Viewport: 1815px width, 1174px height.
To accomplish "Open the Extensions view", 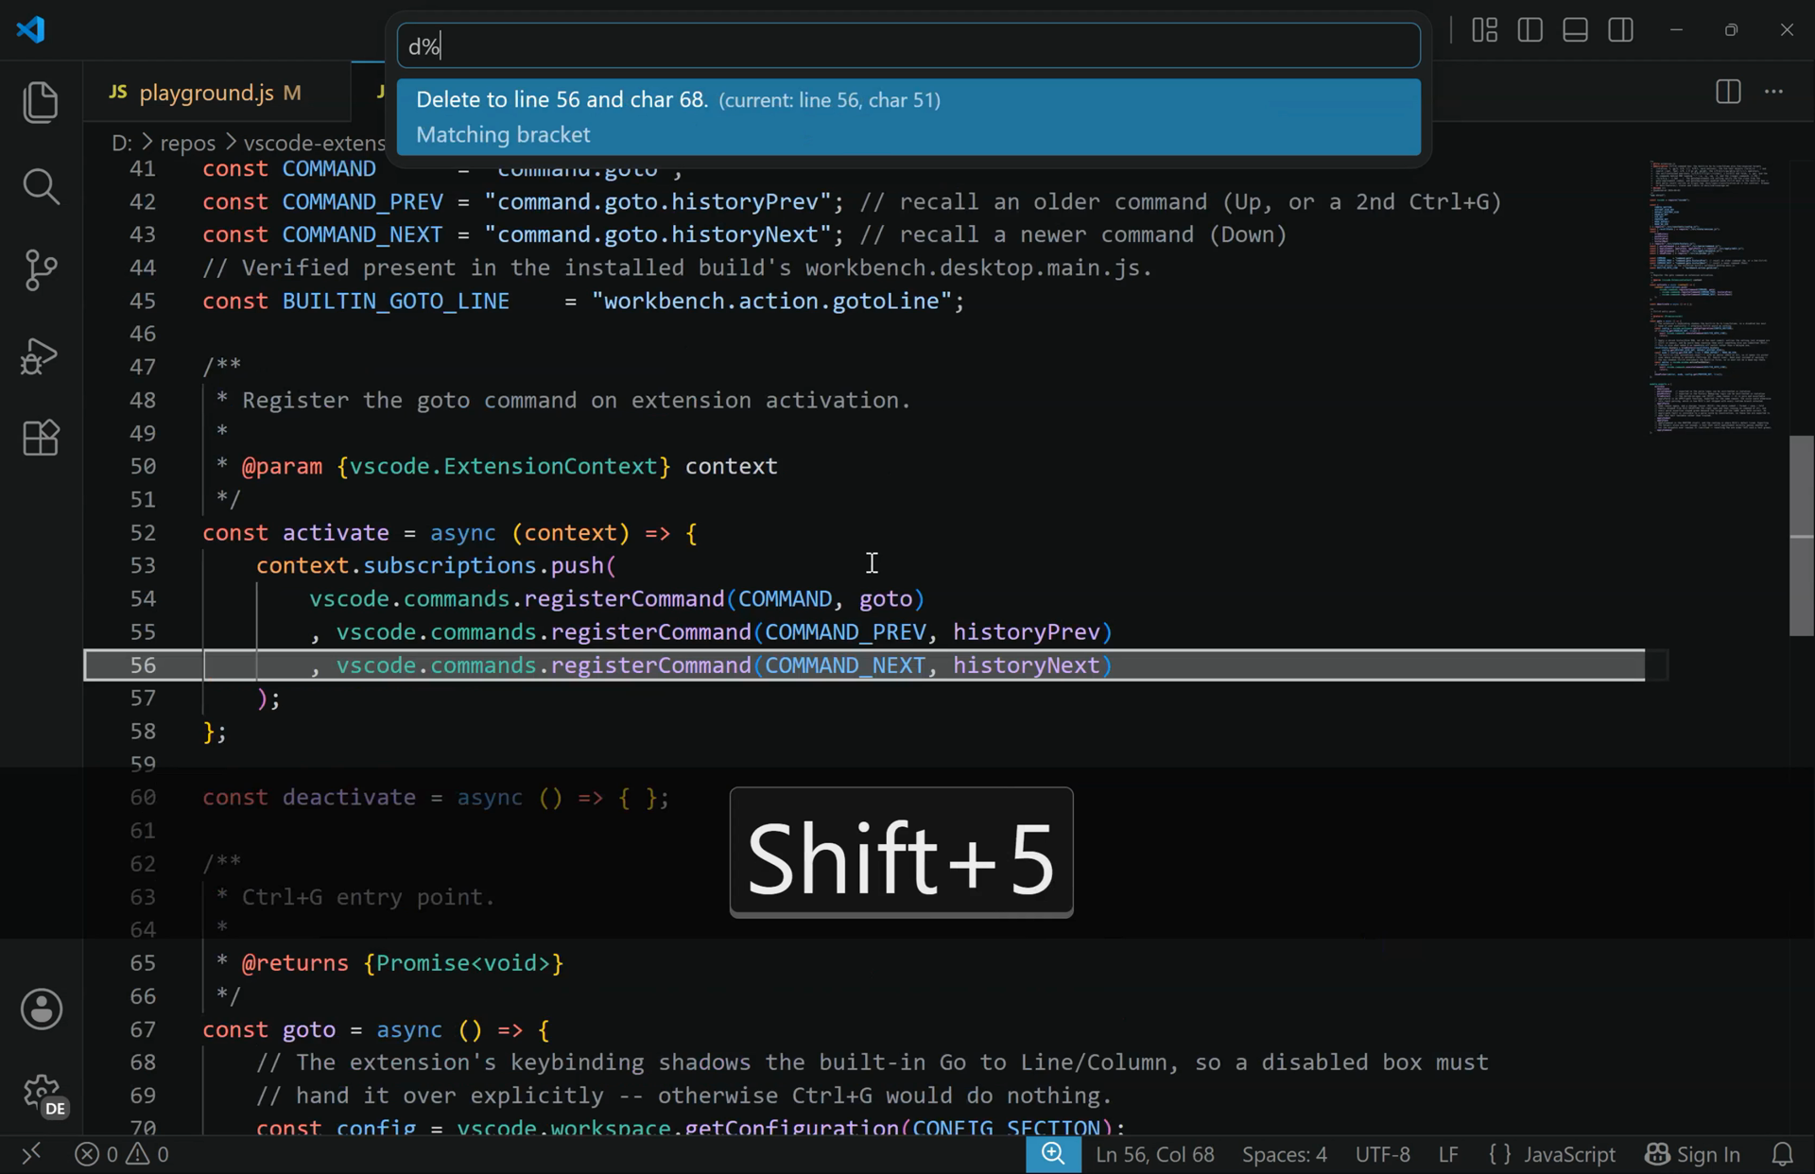I will click(41, 439).
